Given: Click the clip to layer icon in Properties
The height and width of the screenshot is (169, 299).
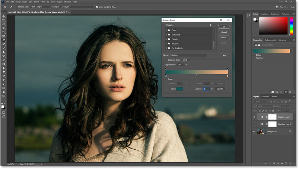Looking at the screenshot, I should point(272,92).
